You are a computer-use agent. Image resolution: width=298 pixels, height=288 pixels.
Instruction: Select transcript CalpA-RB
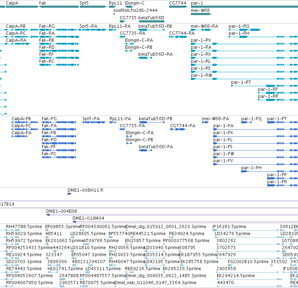pyautogui.click(x=16, y=26)
